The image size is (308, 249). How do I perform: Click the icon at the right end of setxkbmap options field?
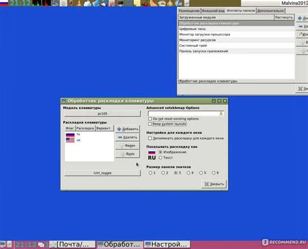[221, 113]
